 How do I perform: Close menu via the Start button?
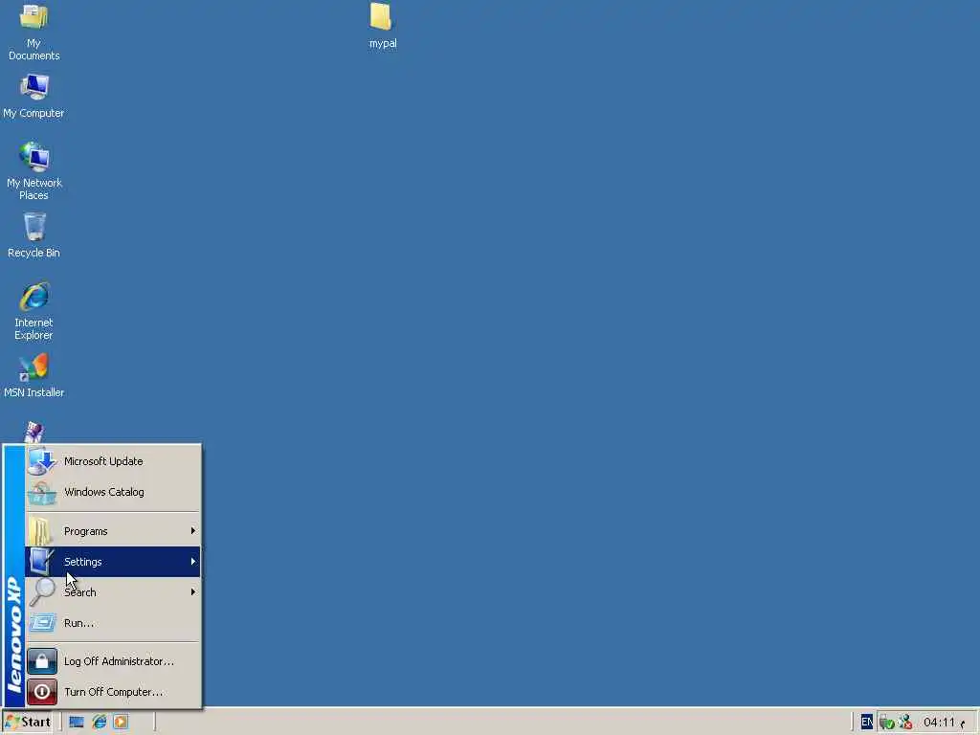tap(28, 722)
